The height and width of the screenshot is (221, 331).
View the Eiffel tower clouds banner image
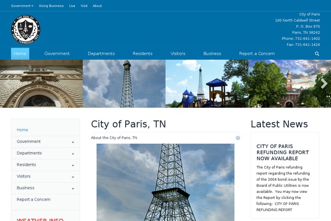(124, 84)
